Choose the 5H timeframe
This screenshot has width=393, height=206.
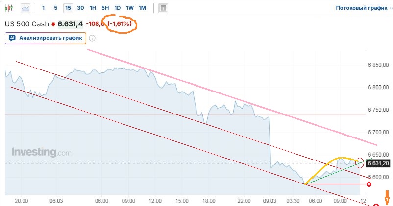pos(105,8)
